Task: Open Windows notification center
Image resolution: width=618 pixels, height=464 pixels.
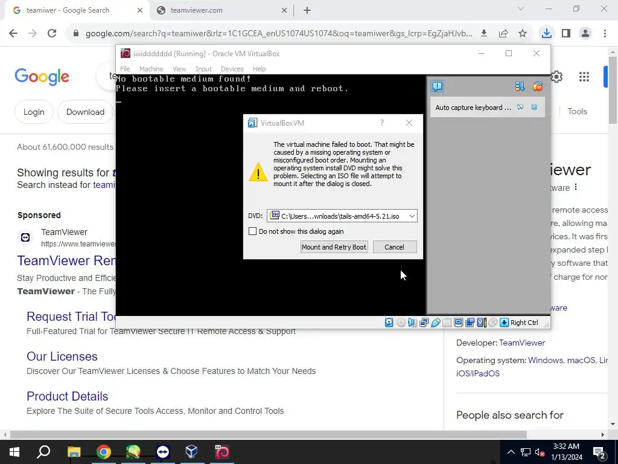Action: point(599,453)
